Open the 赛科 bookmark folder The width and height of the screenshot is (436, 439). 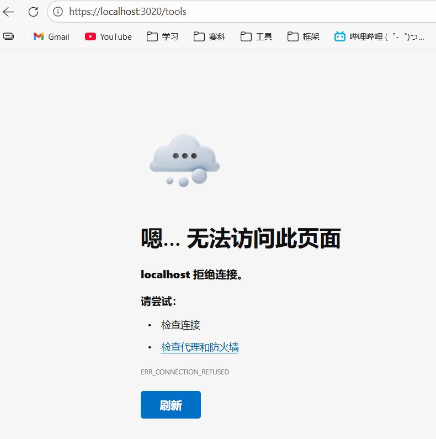coord(209,36)
